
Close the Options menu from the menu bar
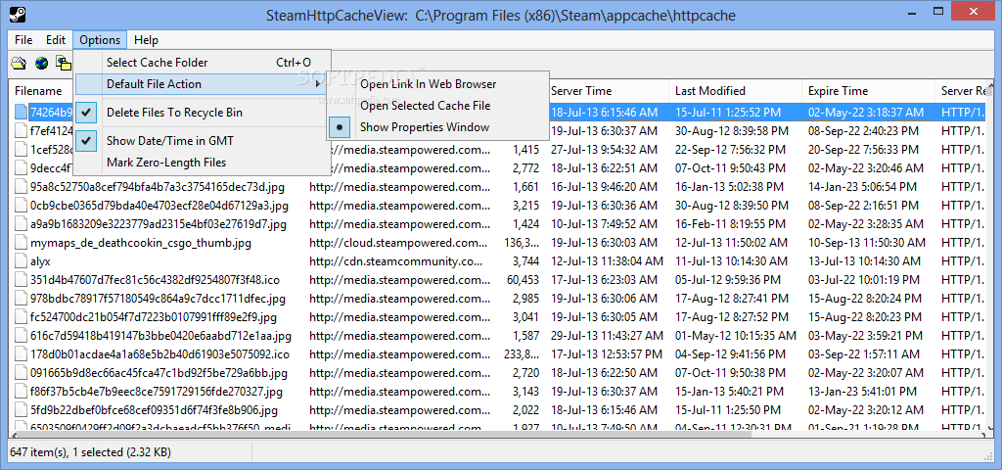(100, 39)
